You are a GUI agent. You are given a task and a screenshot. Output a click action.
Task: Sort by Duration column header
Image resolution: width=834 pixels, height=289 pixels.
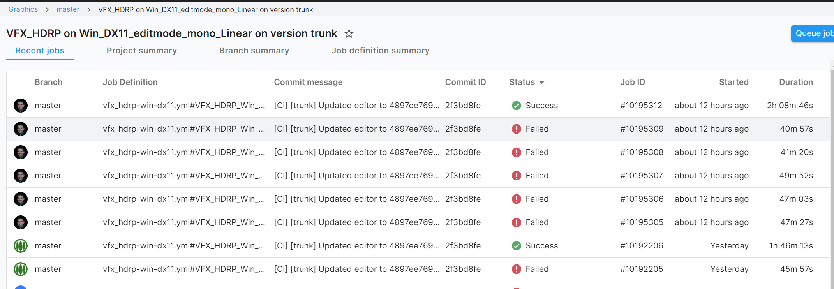pos(796,82)
